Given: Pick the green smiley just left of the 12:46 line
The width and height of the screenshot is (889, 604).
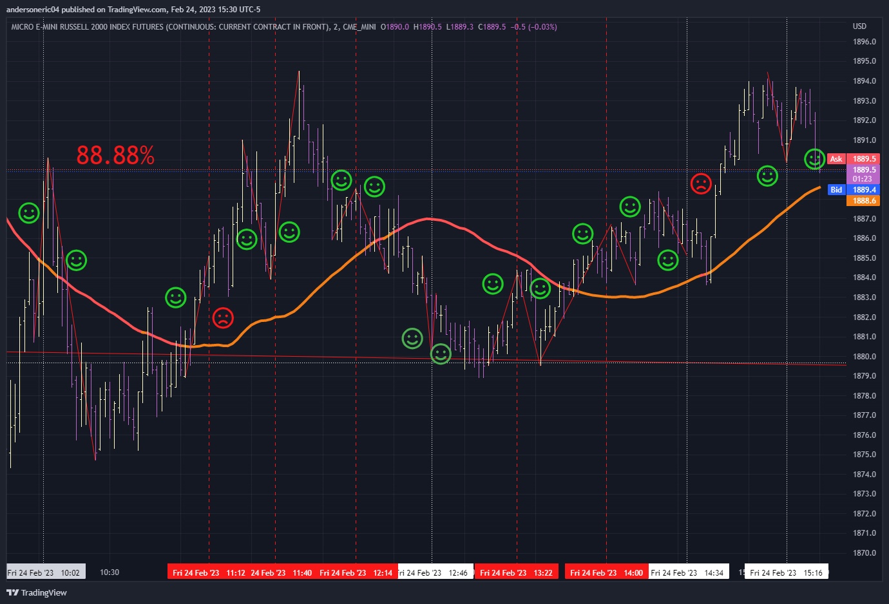Looking at the screenshot, I should coord(412,338).
